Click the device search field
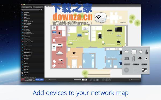161x100 pixels. [x=31, y=10]
